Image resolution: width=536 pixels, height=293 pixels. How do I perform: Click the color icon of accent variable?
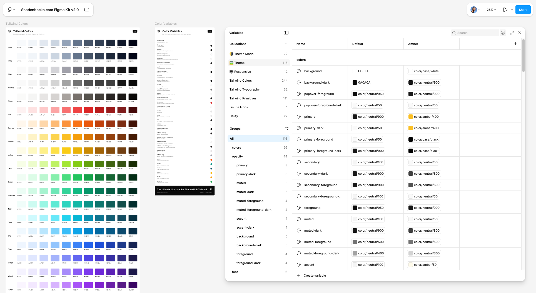click(299, 265)
